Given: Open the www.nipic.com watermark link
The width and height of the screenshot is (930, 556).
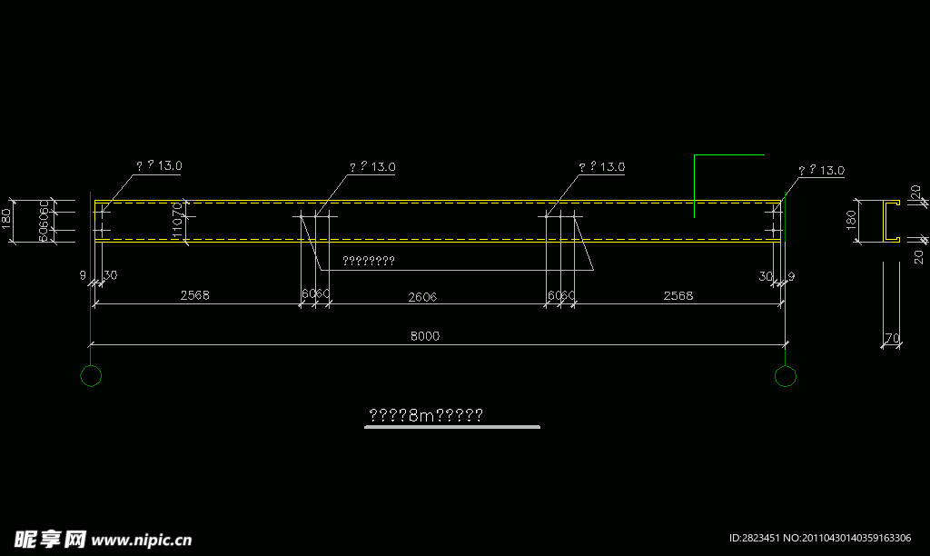Looking at the screenshot, I should pyautogui.click(x=142, y=540).
